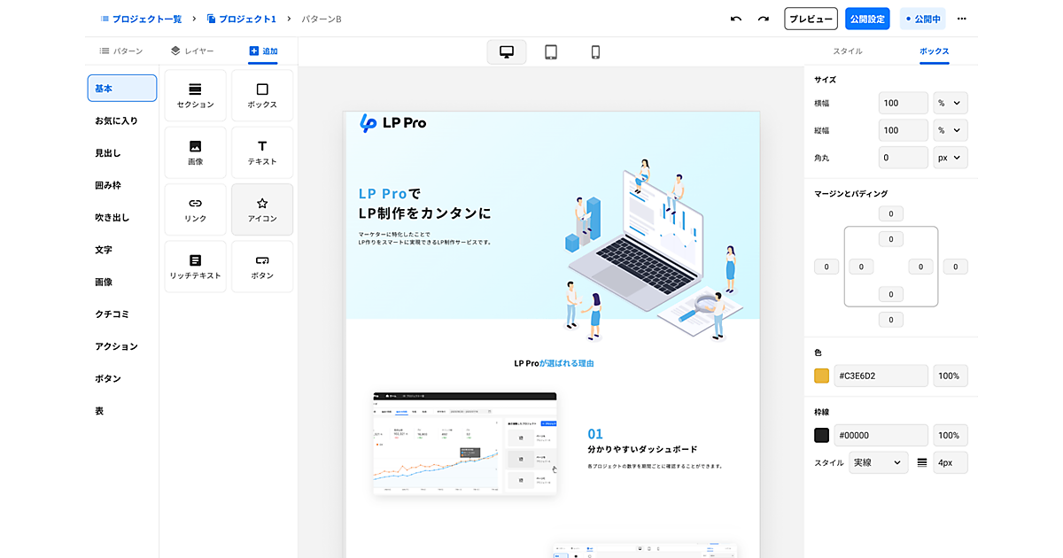Viewport: 1063px width, 558px height.
Task: Expand the border style 実線 dropdown
Action: pyautogui.click(x=879, y=462)
